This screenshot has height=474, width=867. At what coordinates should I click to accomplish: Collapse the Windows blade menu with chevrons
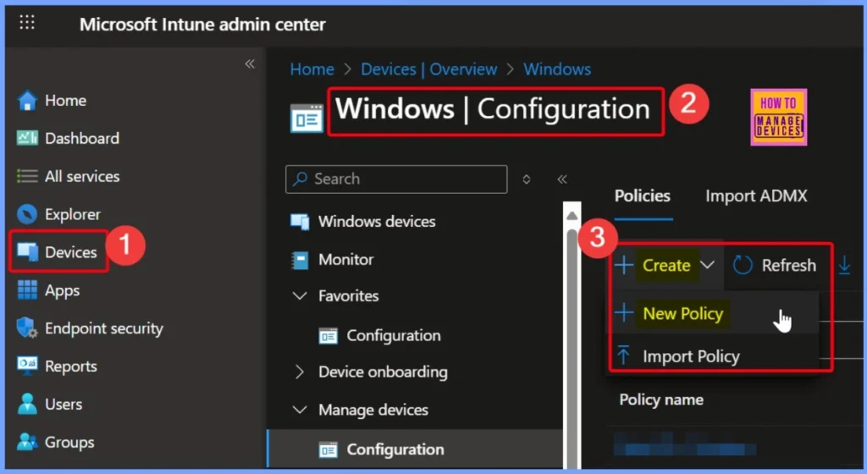pyautogui.click(x=562, y=179)
